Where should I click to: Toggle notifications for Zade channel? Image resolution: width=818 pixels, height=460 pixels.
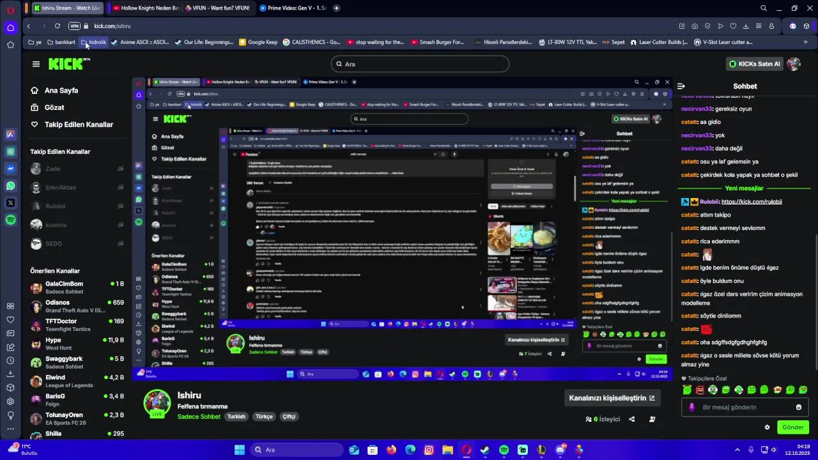(x=120, y=169)
